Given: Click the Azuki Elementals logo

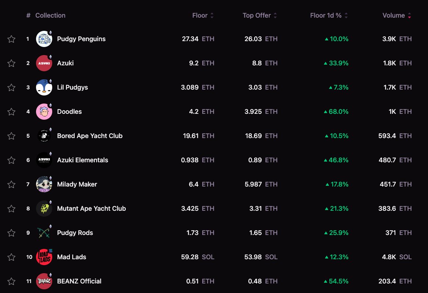Looking at the screenshot, I should [44, 160].
